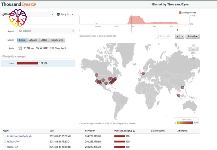Switch to the Bandwidth metric tab

coord(57,40)
